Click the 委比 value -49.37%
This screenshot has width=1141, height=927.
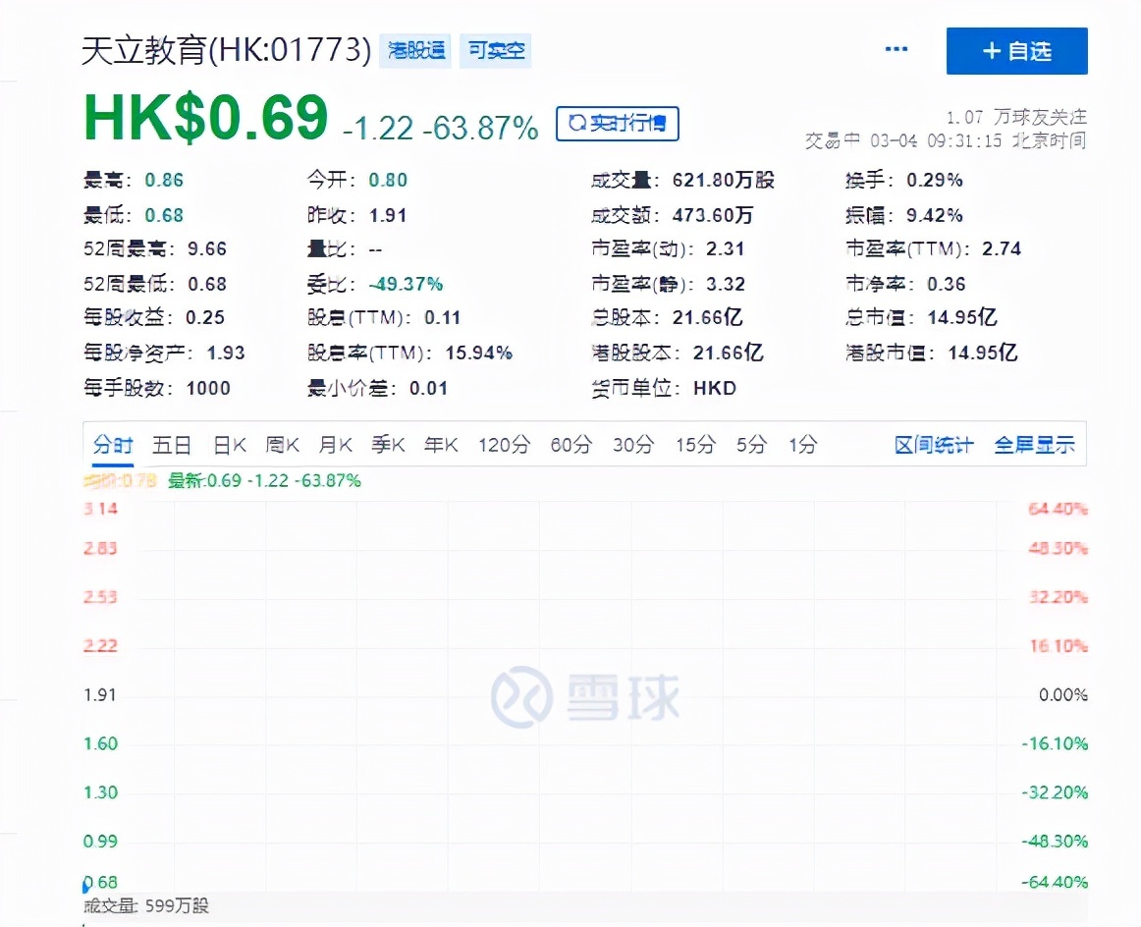[407, 284]
